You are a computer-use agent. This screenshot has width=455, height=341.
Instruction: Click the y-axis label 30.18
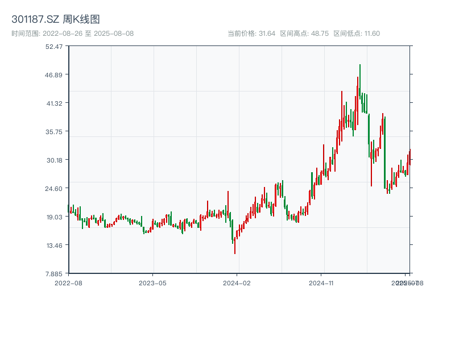(55, 160)
